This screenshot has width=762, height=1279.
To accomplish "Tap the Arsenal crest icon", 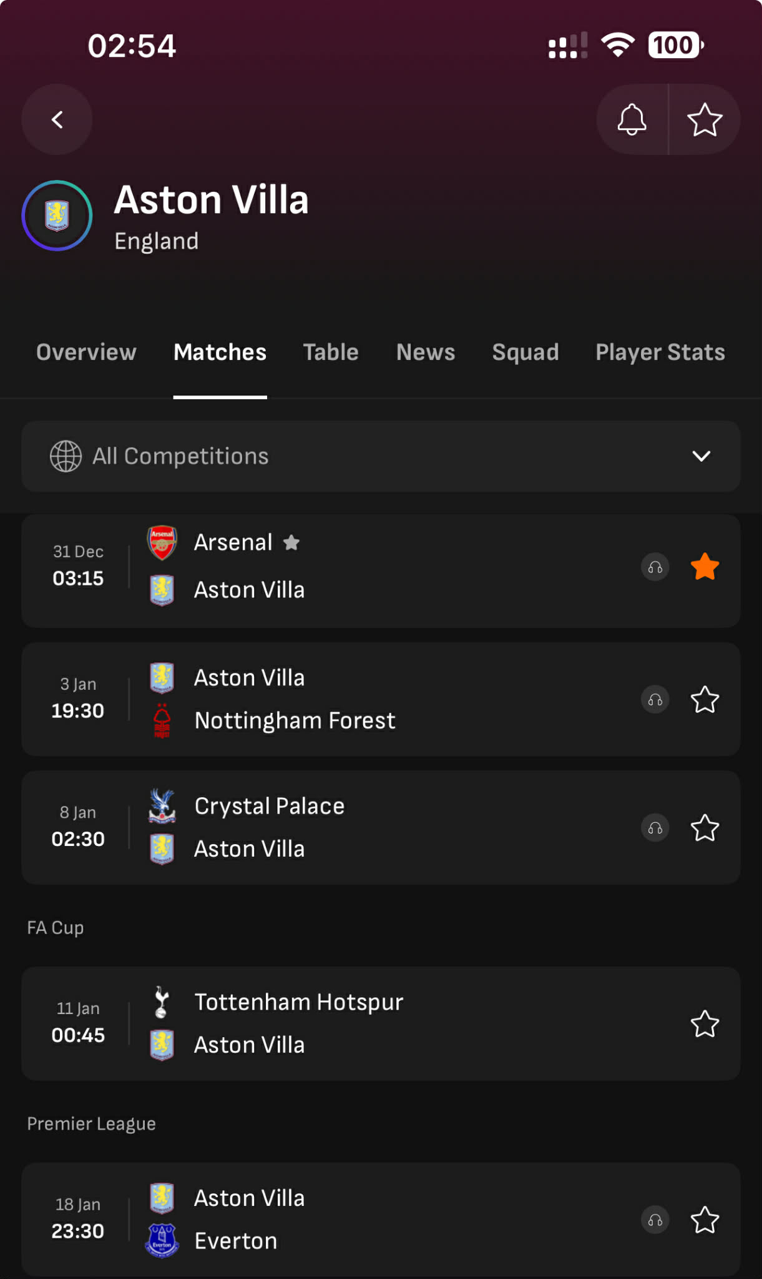I will tap(162, 542).
